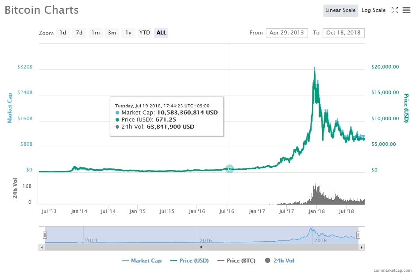This screenshot has height=274, width=416.
Task: Toggle the 24h Vol legend item
Action: [x=280, y=261]
